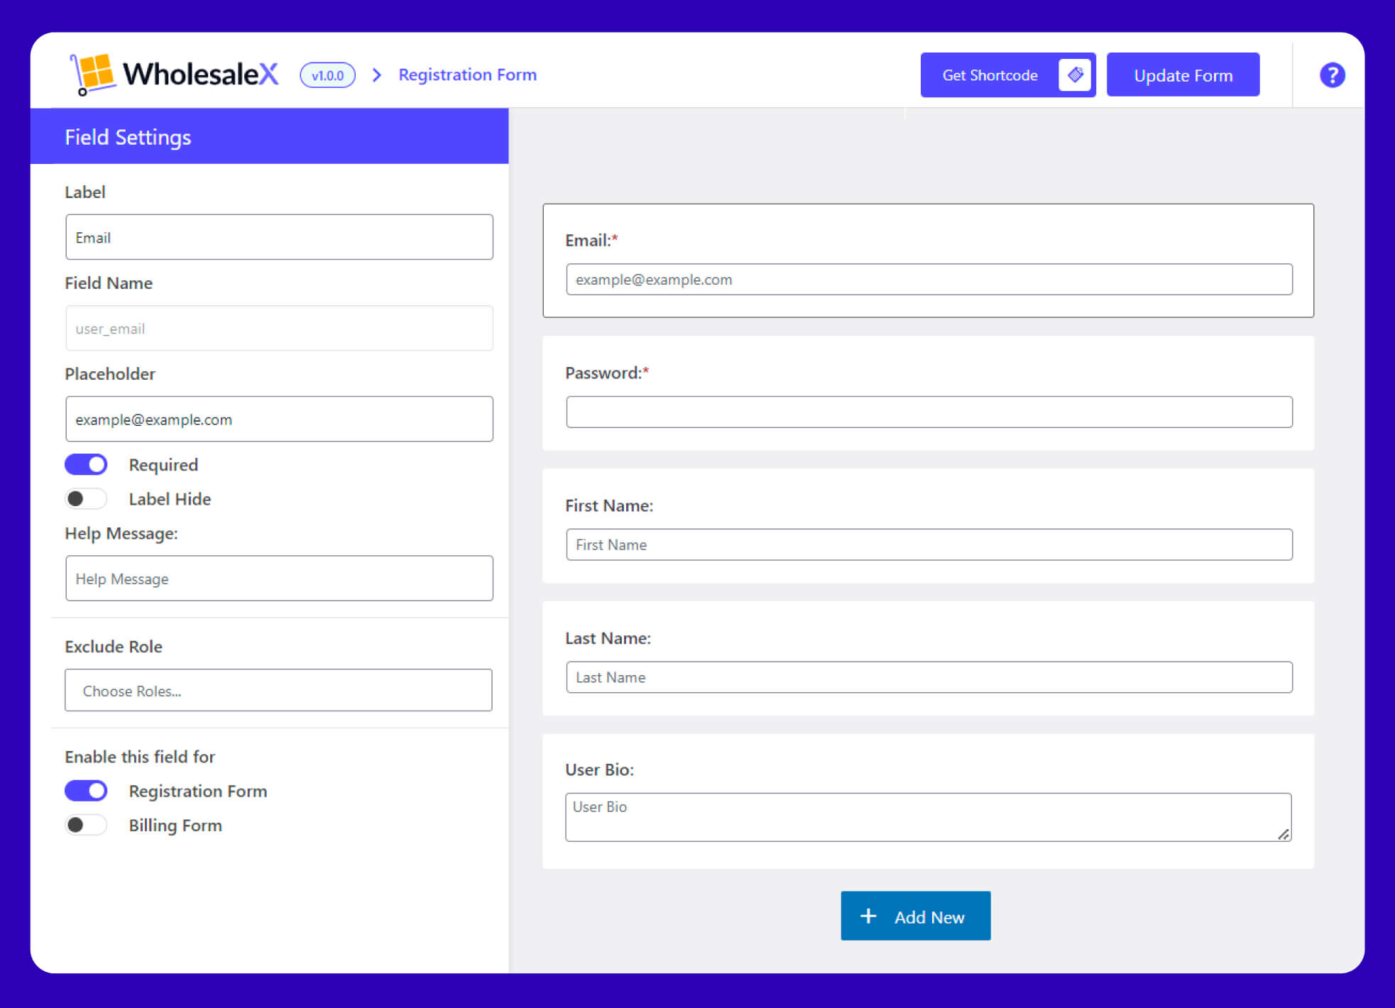Disable the Required toggle
Viewport: 1395px width, 1008px height.
86,464
